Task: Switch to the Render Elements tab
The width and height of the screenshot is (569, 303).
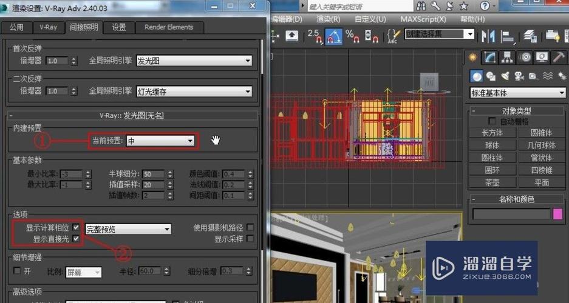Action: point(169,27)
